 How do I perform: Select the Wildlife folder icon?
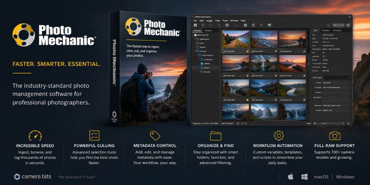(x=202, y=64)
